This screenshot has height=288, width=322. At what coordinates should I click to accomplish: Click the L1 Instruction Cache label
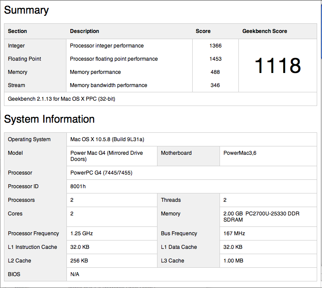[x=33, y=247]
